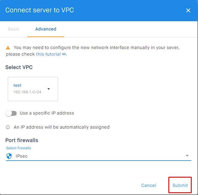
Task: Toggle the specific IP address switch
Action: (x=11, y=113)
